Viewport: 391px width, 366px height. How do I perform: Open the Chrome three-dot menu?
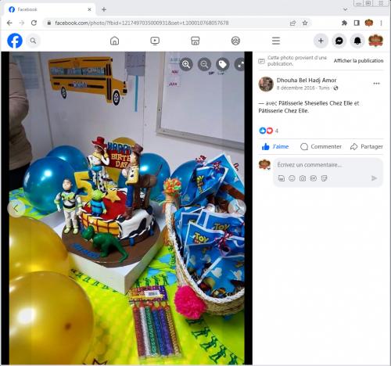point(381,23)
